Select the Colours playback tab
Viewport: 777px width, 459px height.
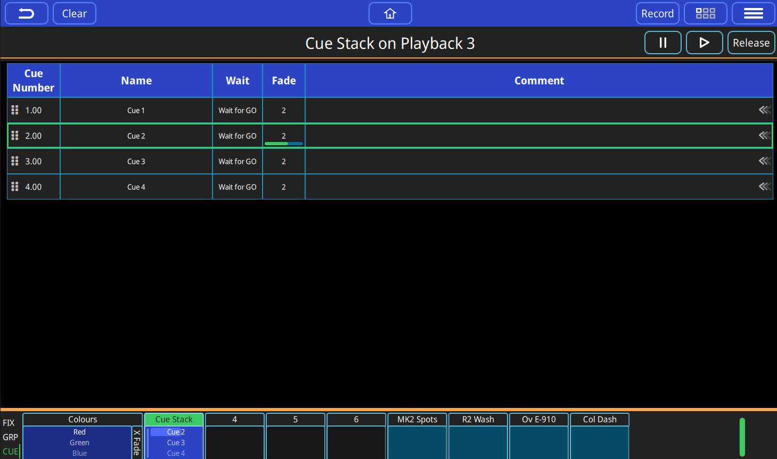point(83,420)
